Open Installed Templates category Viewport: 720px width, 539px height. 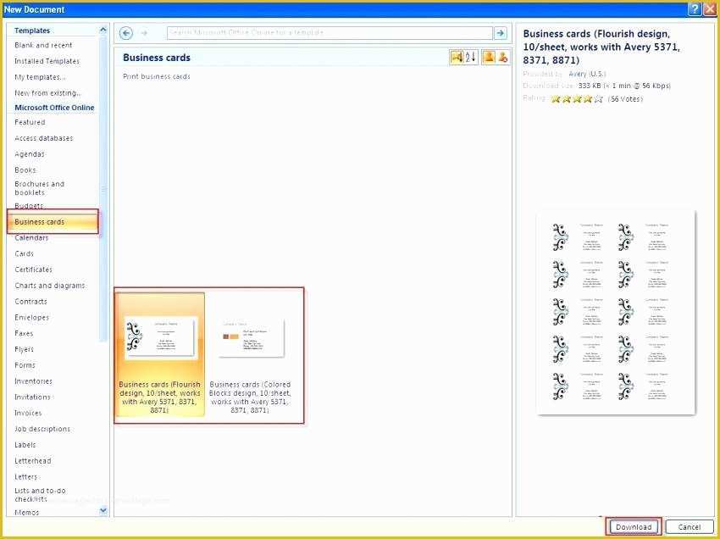click(x=47, y=61)
